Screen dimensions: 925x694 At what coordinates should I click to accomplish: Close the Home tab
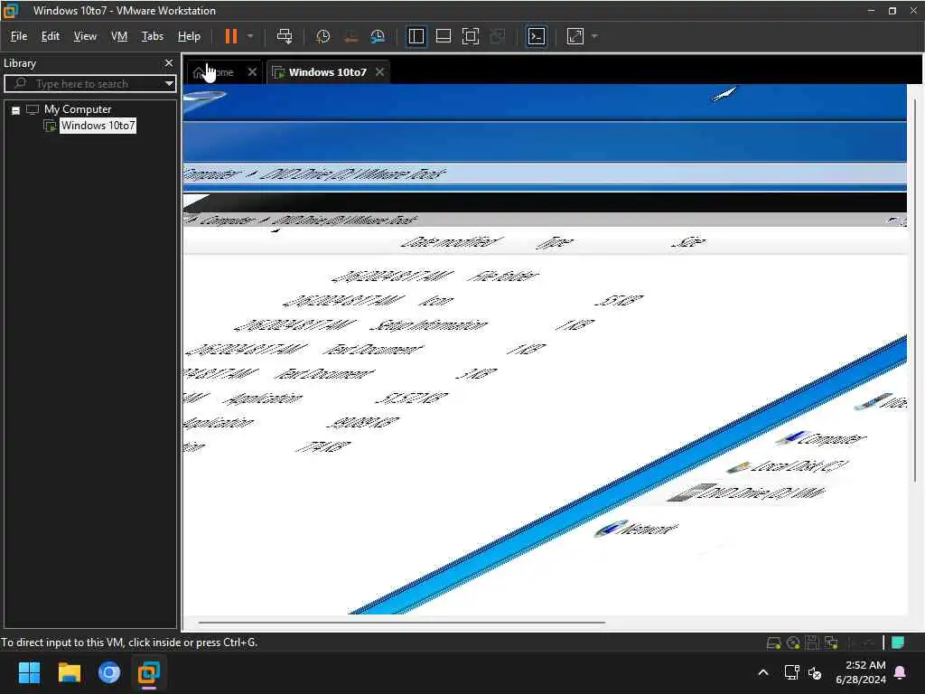[253, 72]
